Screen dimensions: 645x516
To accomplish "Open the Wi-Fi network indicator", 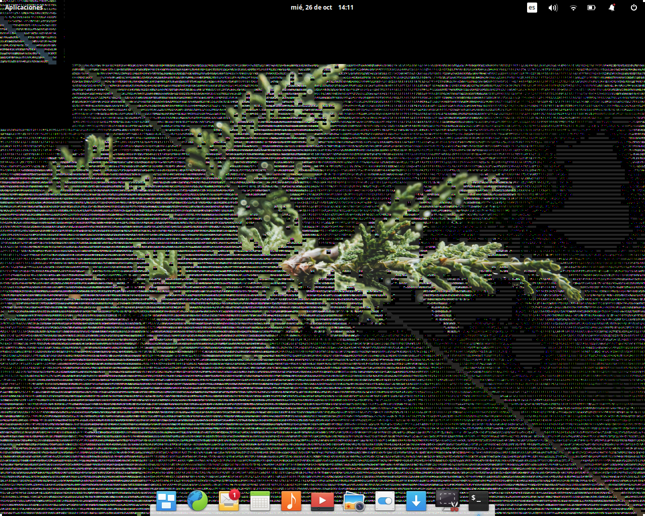I will tap(573, 8).
